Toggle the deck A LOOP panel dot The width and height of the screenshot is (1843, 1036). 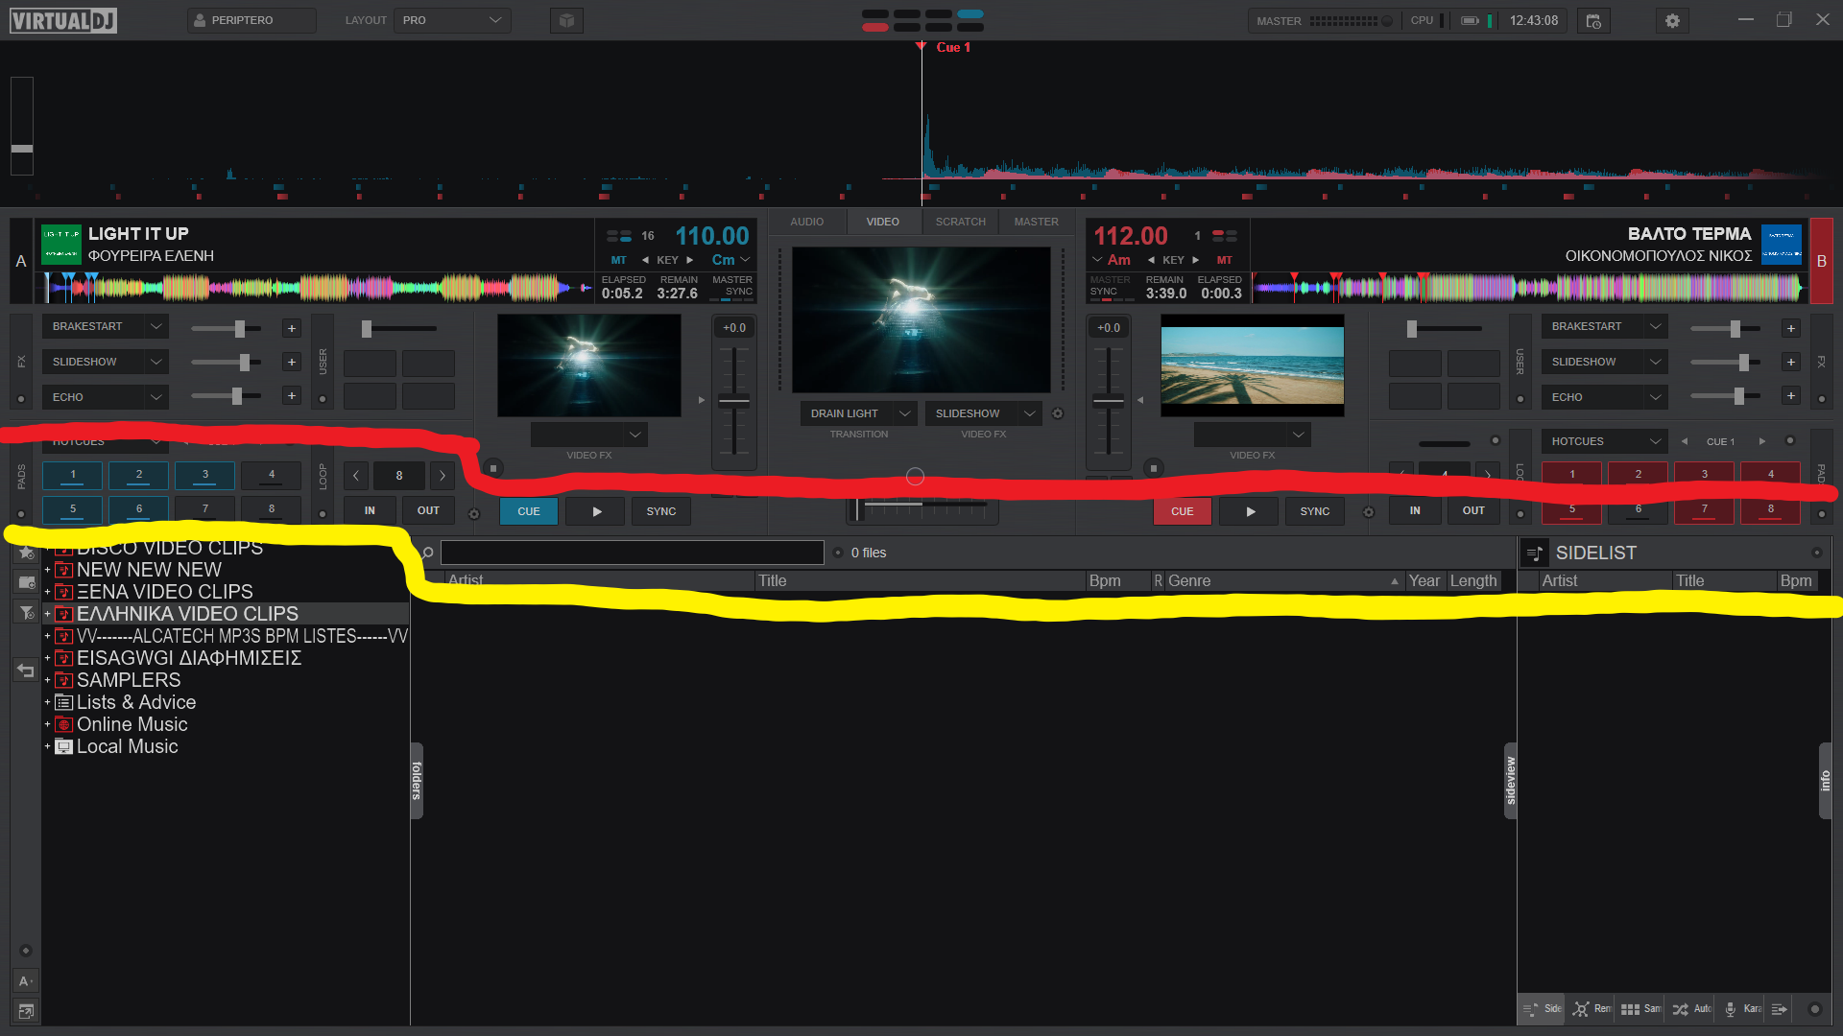coord(323,514)
